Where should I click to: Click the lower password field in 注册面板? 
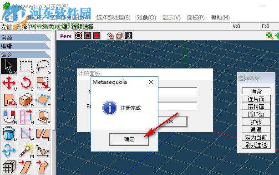pos(178,106)
